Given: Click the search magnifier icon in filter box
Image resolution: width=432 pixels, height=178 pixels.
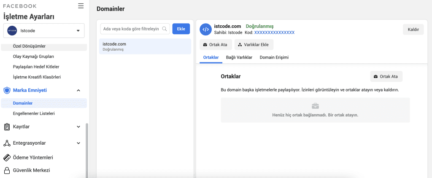Looking at the screenshot, I should (164, 29).
